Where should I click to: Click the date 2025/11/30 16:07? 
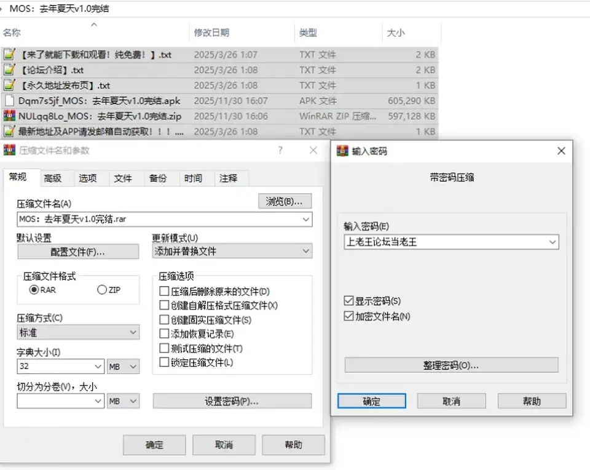[x=230, y=100]
